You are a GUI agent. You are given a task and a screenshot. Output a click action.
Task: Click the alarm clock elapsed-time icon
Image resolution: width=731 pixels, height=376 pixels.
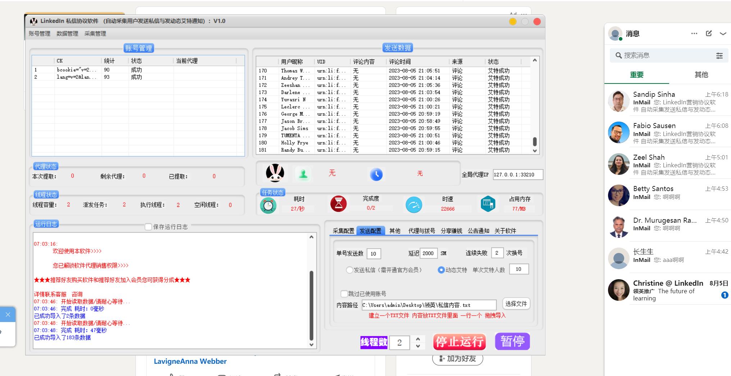click(x=268, y=205)
